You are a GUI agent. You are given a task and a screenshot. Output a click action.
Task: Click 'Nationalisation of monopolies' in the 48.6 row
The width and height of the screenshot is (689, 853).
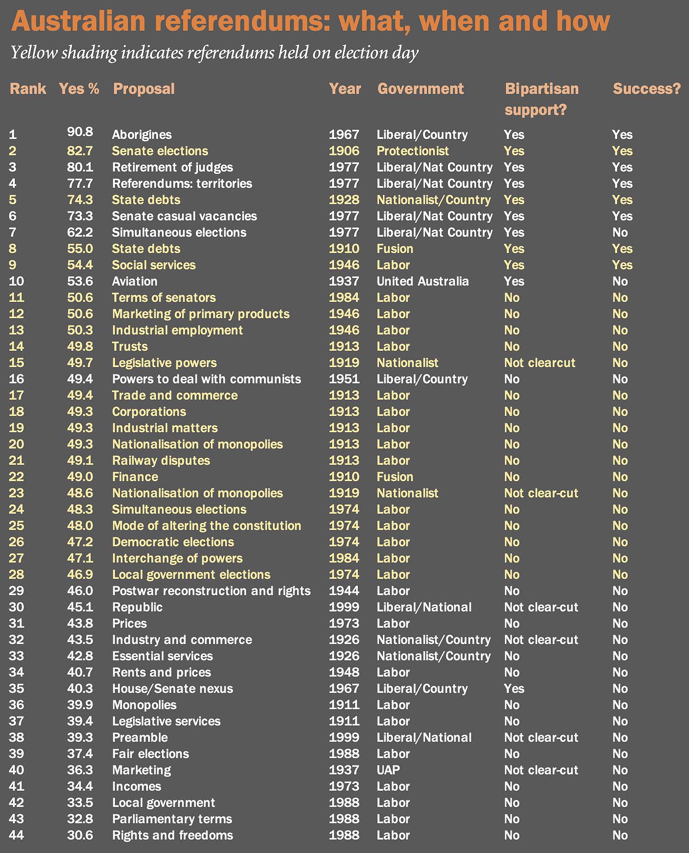(197, 494)
